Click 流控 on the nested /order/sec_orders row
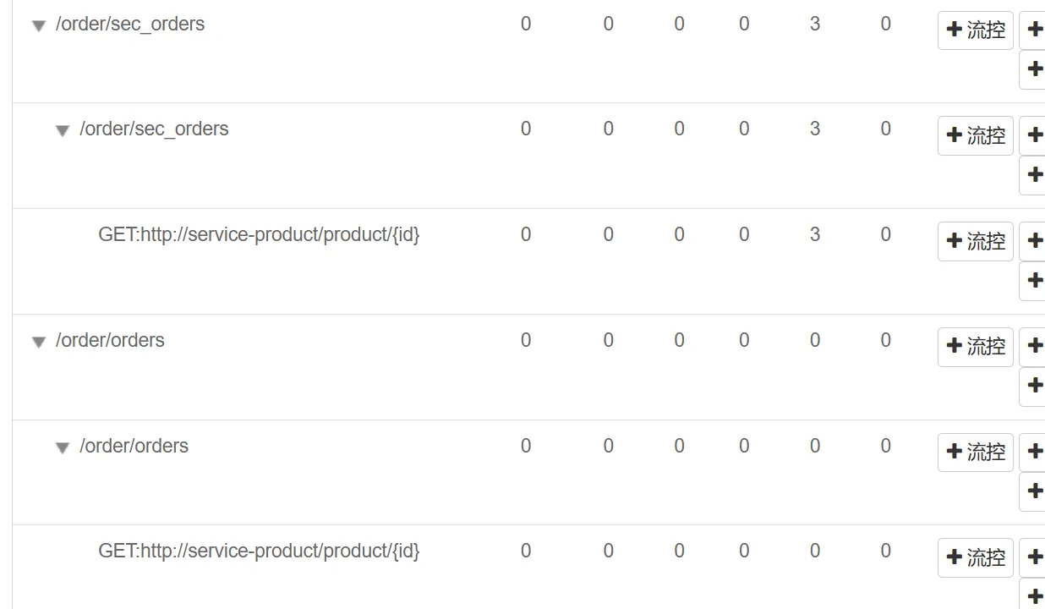This screenshot has height=609, width=1045. pos(975,135)
